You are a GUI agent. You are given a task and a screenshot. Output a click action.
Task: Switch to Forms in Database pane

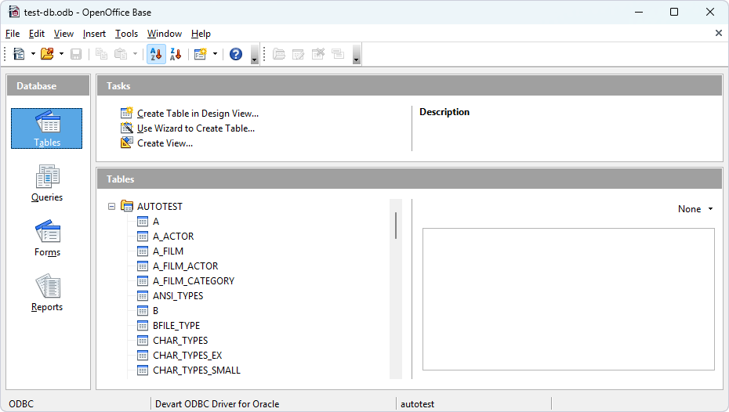tap(47, 238)
